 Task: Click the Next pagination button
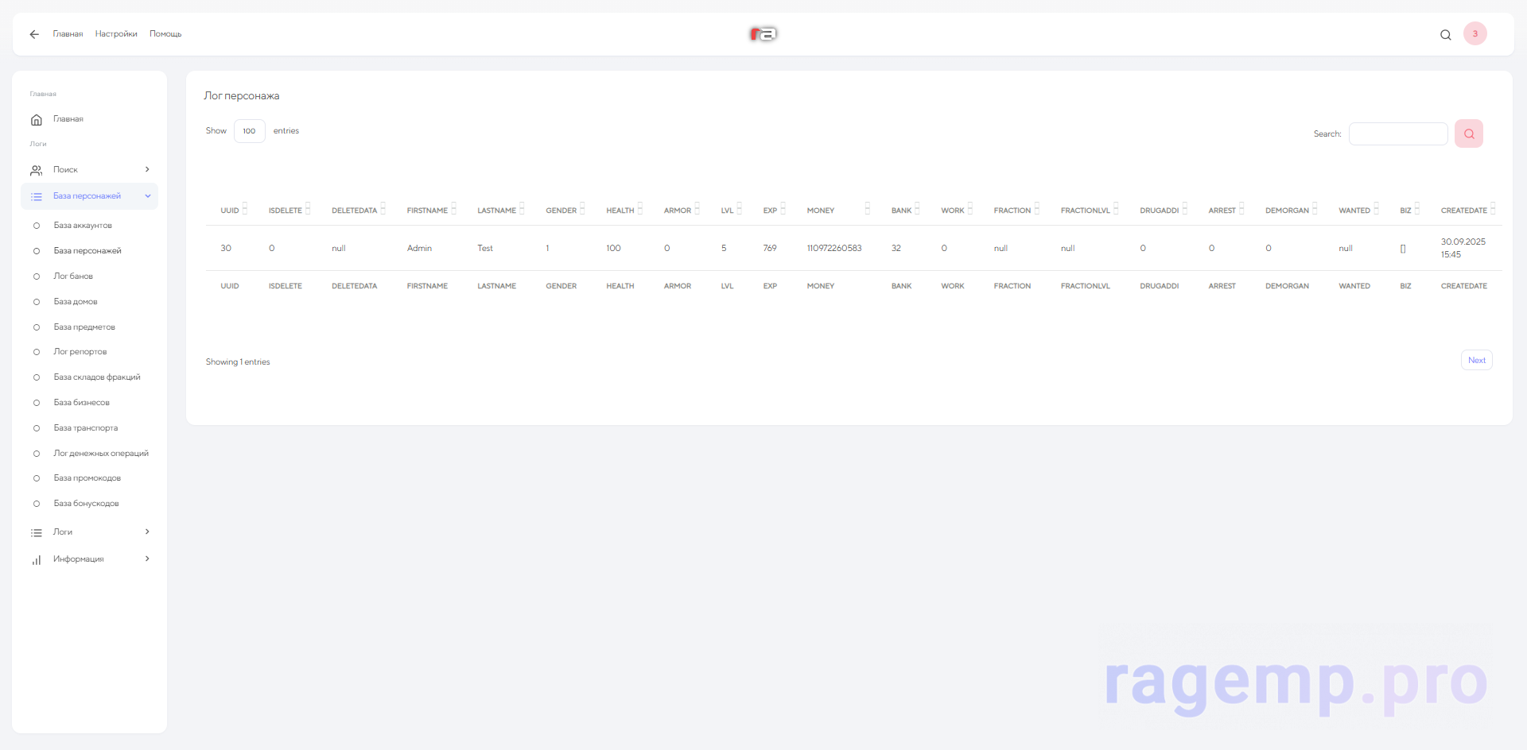(1476, 361)
